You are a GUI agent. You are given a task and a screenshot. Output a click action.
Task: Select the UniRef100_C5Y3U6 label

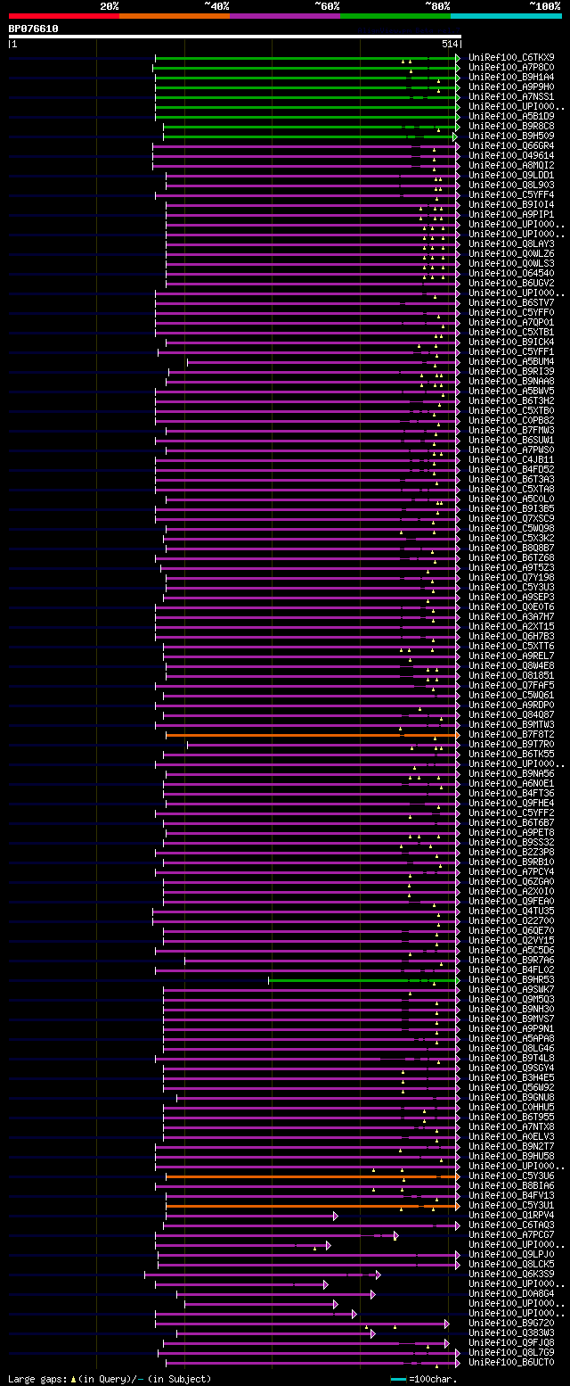point(511,1176)
